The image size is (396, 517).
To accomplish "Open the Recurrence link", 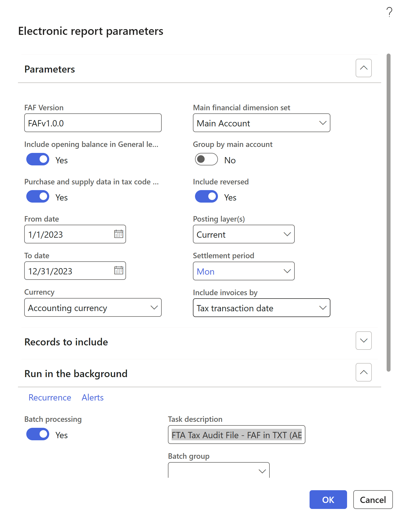I will 50,398.
